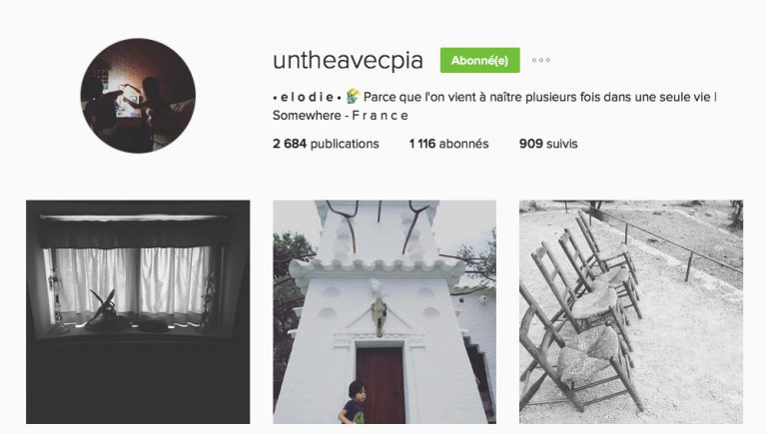Click the elodie name in the bio

tap(307, 97)
